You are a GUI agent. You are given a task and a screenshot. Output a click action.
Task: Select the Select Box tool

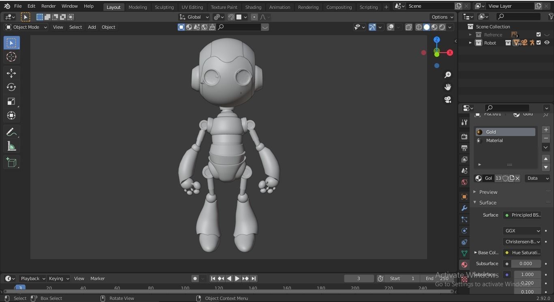[x=11, y=43]
